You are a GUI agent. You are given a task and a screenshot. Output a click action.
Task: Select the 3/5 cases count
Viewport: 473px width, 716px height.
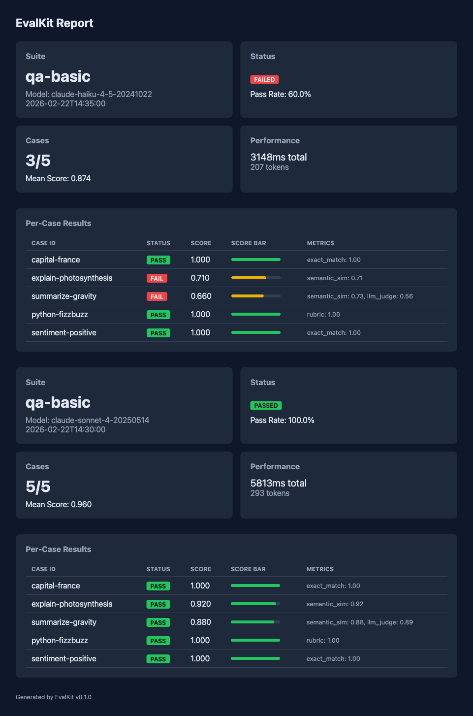(x=38, y=161)
